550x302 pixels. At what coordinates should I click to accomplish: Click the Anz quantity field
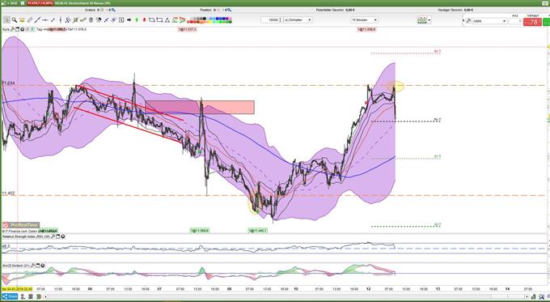tap(515, 21)
